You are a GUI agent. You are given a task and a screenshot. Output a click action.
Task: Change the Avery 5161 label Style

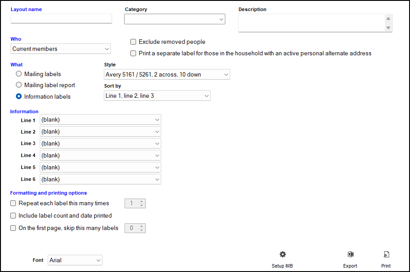tap(167, 74)
